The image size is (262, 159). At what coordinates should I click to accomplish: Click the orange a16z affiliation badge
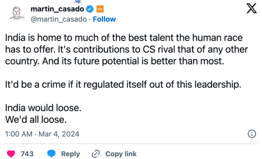[100, 9]
